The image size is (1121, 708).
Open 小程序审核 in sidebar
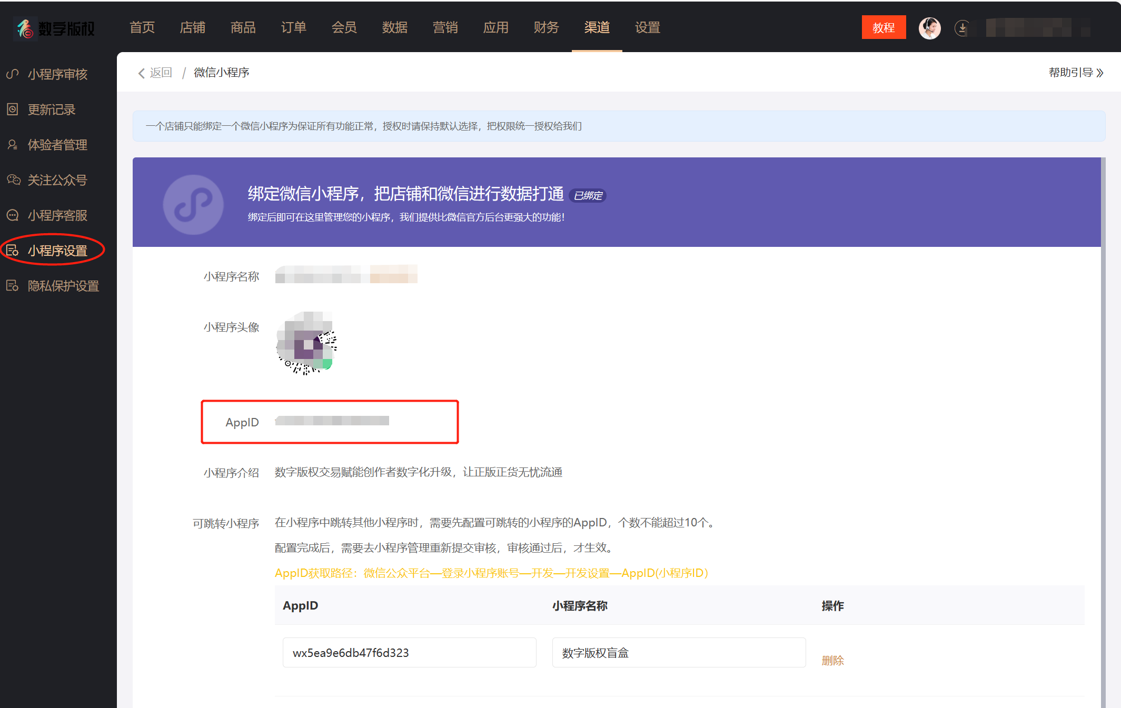[58, 74]
